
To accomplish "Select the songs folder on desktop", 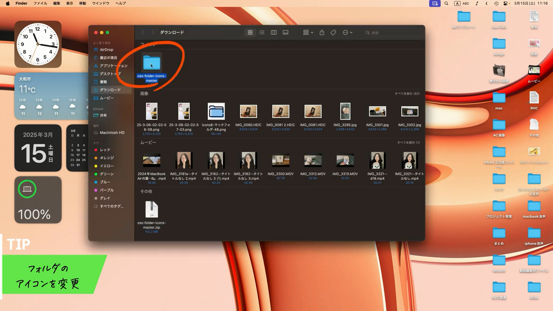I will coord(499,44).
